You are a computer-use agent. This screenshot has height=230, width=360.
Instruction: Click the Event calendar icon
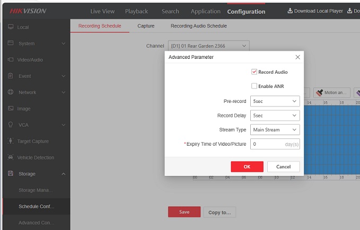click(x=11, y=76)
